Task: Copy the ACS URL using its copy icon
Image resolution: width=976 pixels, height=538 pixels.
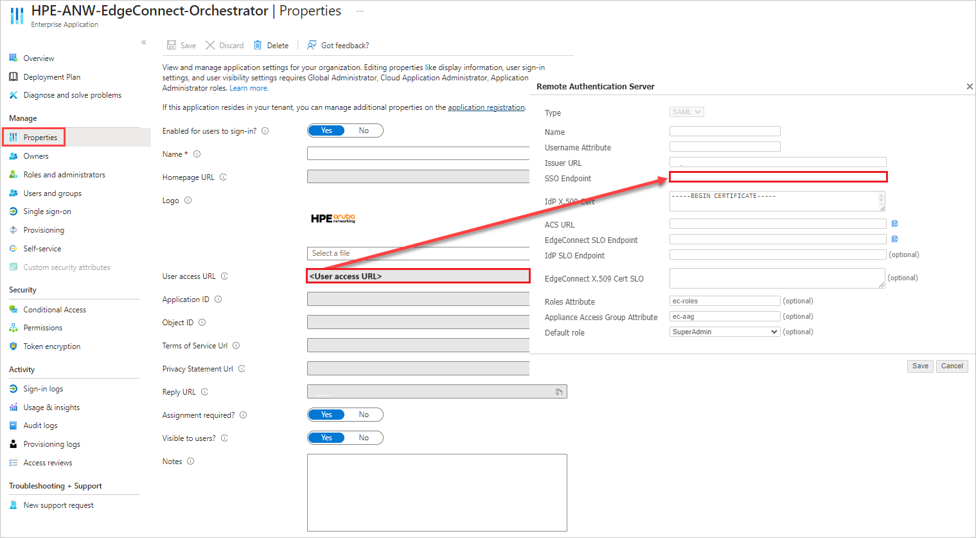Action: point(894,223)
